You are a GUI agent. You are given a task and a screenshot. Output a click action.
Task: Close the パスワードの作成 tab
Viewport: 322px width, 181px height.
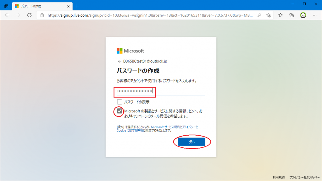click(68, 6)
